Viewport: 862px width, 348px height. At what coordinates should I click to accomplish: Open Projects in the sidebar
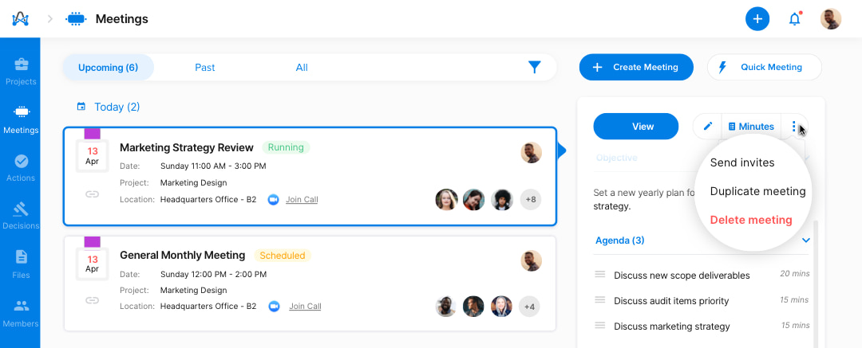21,72
